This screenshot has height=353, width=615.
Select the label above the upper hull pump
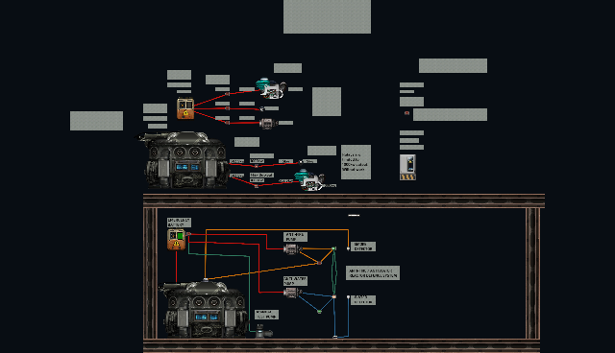pos(295,237)
